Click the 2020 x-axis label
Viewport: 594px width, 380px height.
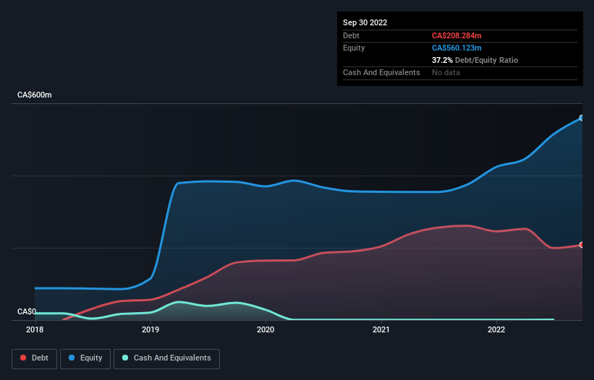tap(266, 329)
